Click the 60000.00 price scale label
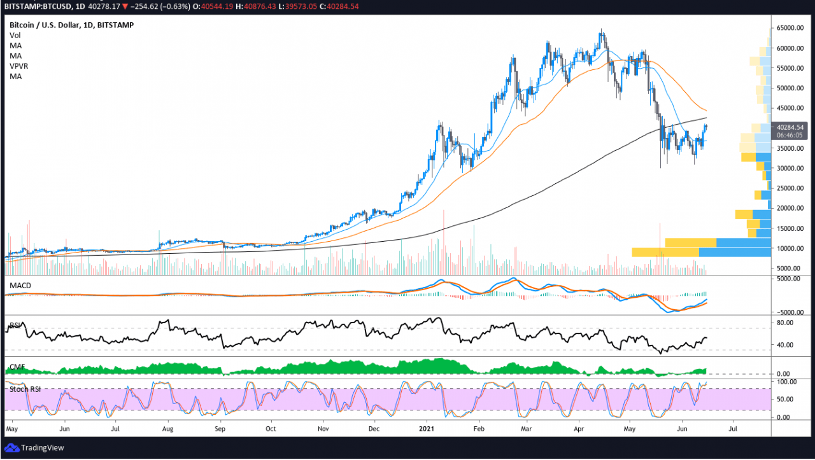Viewport: 815px width, 460px height. click(x=791, y=48)
